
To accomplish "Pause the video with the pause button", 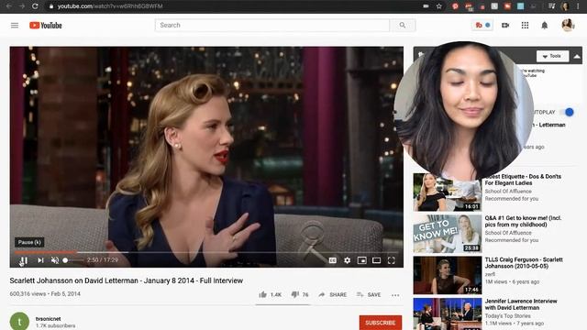I will tap(23, 260).
